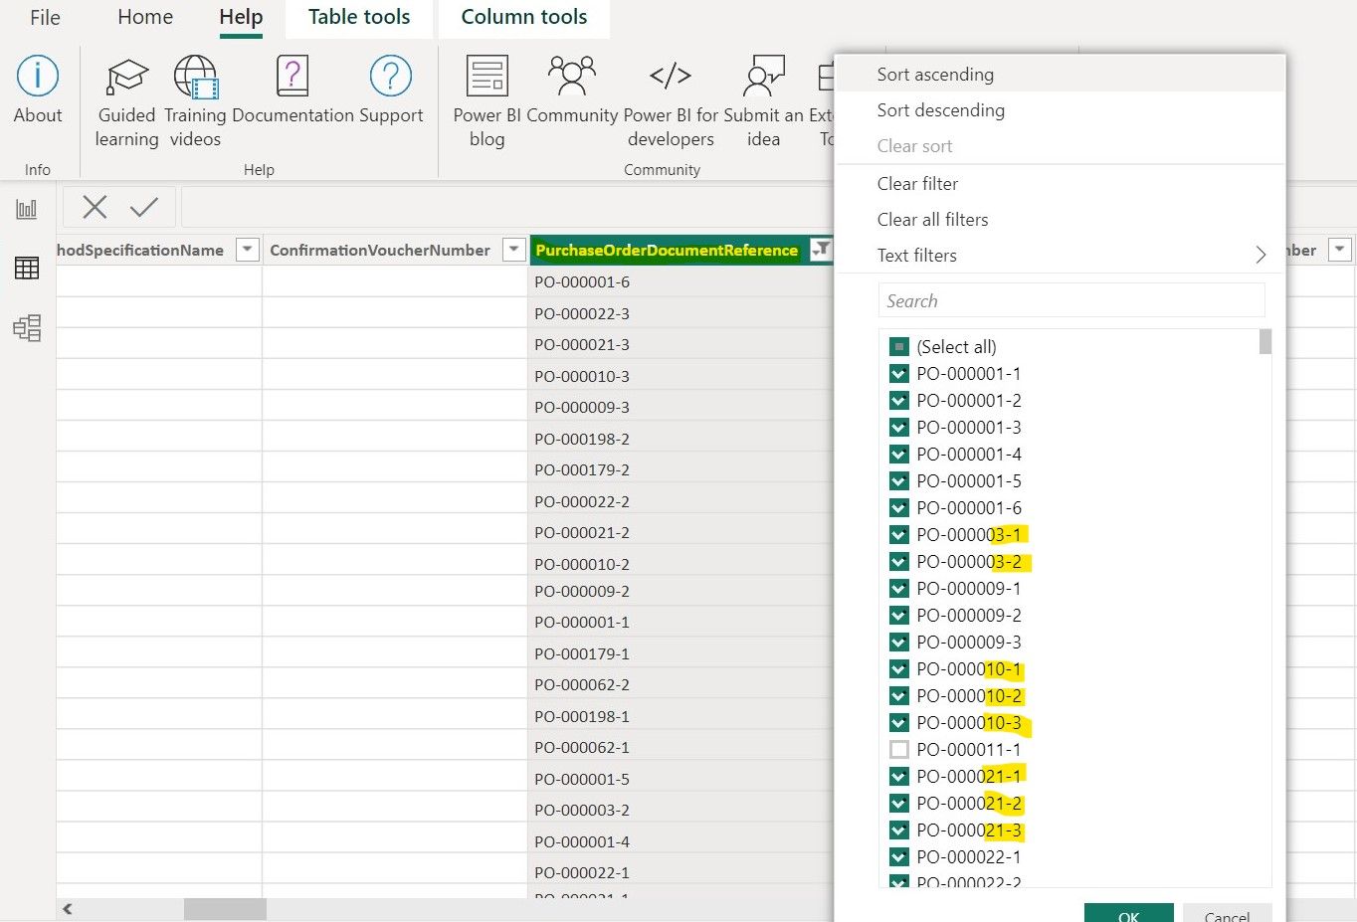Open the Column tools tab

click(524, 18)
